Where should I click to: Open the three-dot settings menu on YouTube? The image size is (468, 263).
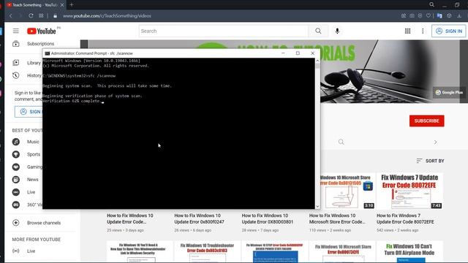coord(423,31)
